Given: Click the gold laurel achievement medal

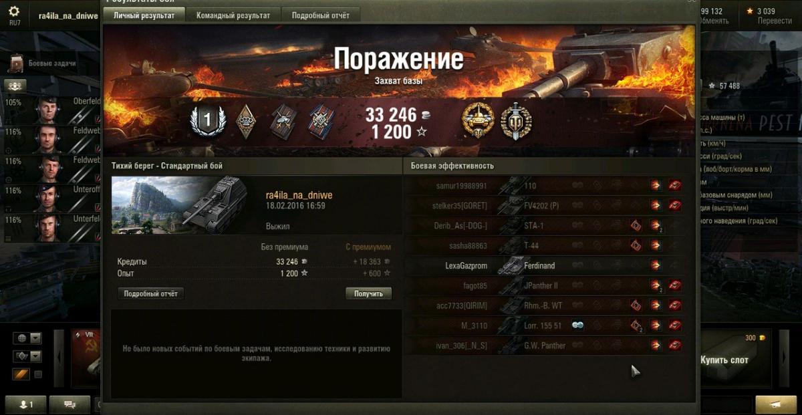Looking at the screenshot, I should (478, 121).
